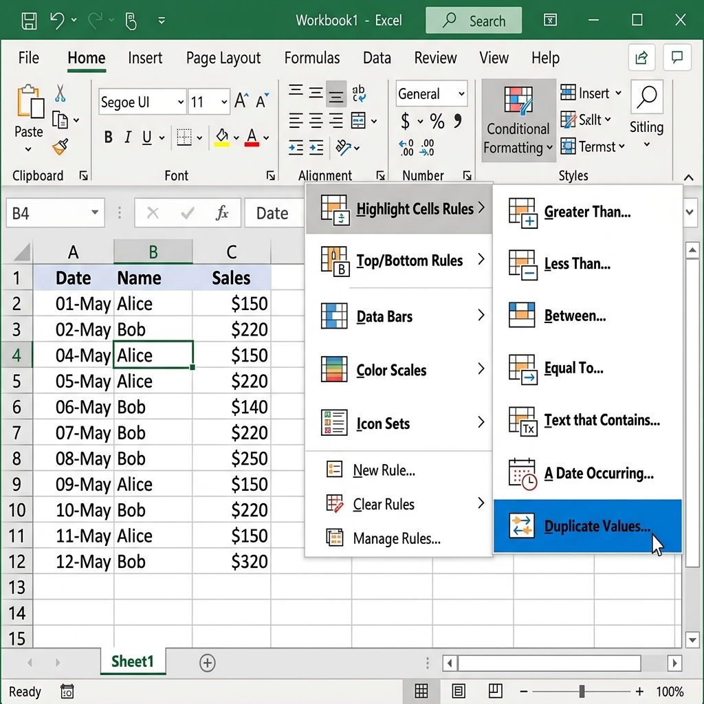Add a new sheet with plus button
This screenshot has height=704, width=704.
[x=207, y=663]
